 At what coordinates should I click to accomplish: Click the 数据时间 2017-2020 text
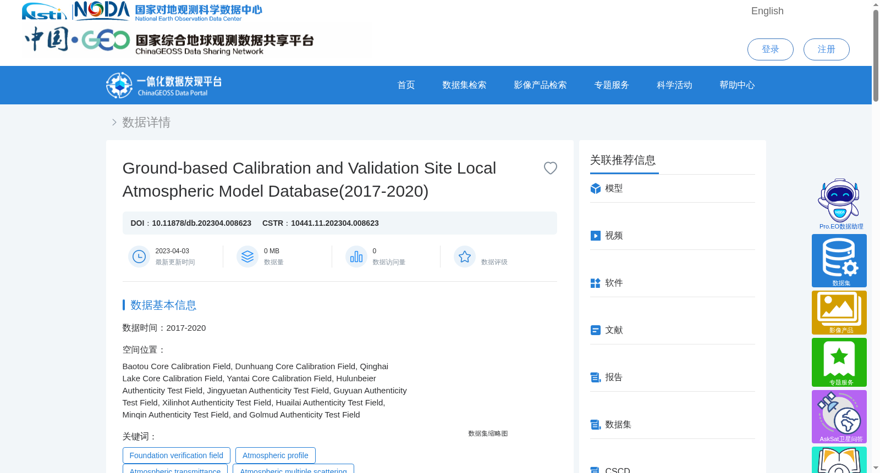[x=164, y=328]
